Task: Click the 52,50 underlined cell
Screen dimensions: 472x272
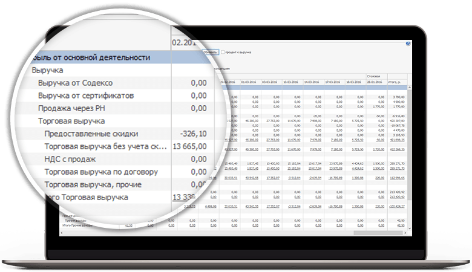Action: (x=129, y=225)
